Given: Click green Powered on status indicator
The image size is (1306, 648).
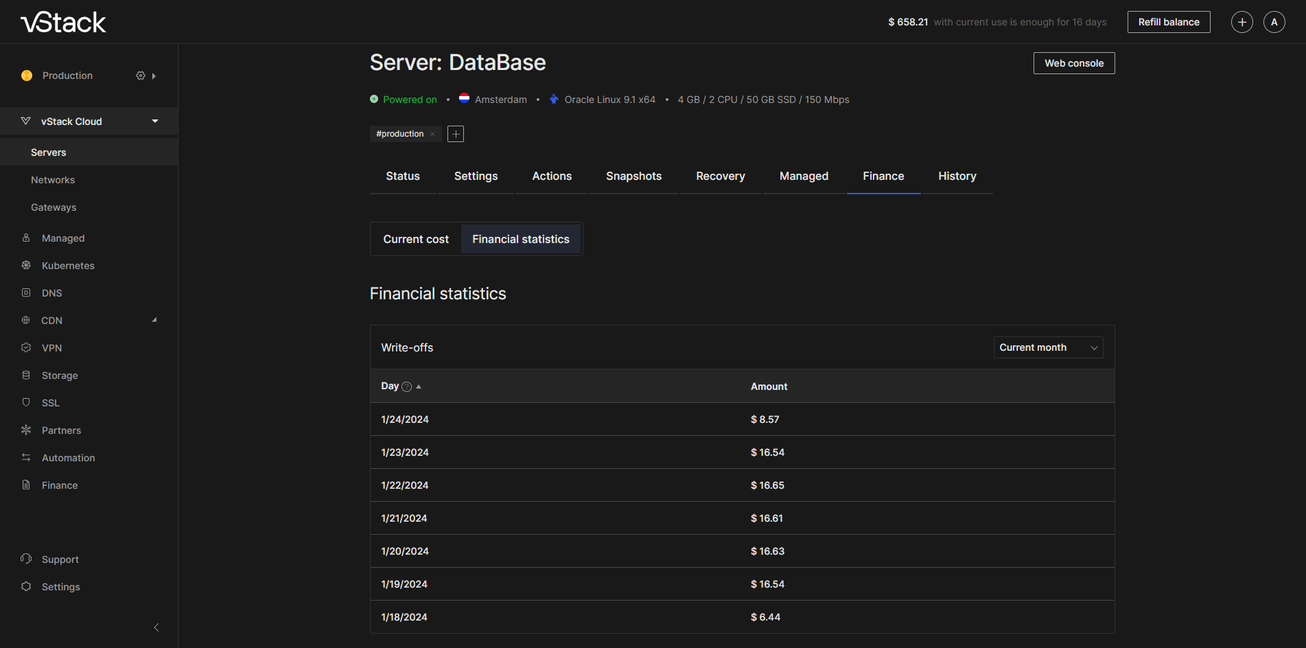Looking at the screenshot, I should 374,99.
